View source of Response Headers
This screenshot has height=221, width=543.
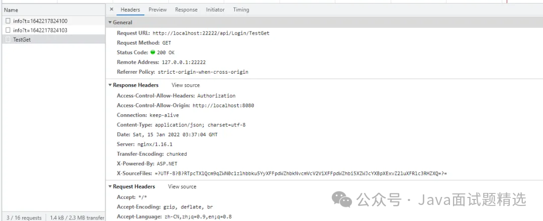point(186,85)
